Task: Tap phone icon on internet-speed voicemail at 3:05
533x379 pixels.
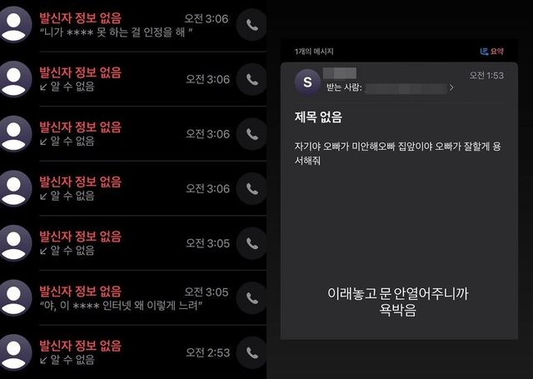Action: coord(252,298)
